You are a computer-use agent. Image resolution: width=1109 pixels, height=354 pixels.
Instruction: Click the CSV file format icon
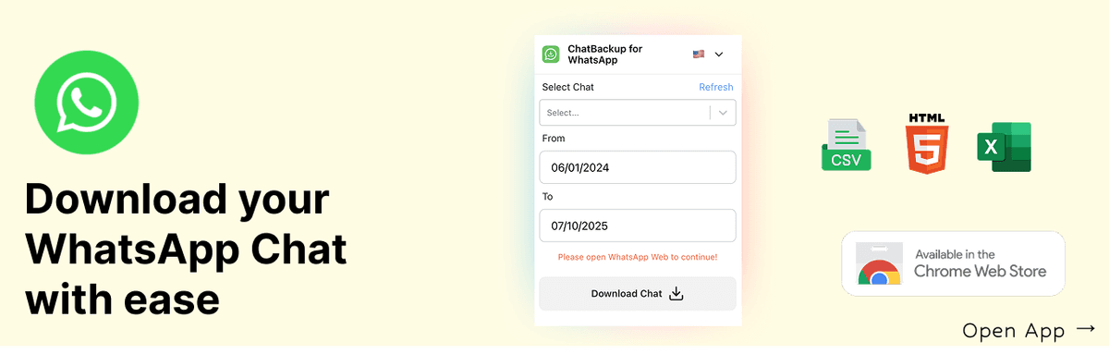pos(846,146)
